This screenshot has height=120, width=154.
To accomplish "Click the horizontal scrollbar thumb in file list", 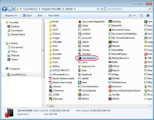I will (x=52, y=106).
